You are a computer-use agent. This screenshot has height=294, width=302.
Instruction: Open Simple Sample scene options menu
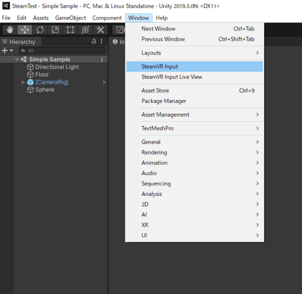tap(102, 59)
